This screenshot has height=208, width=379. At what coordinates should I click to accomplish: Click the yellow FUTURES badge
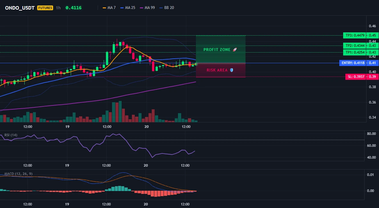[45, 8]
